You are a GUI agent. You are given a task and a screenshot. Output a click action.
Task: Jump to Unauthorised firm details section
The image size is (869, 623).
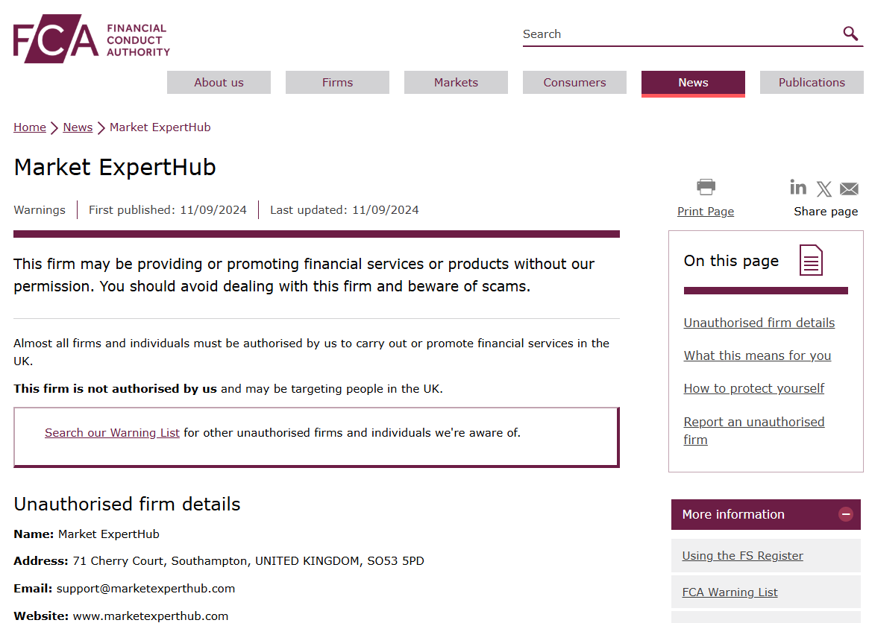(759, 323)
